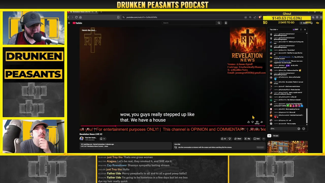This screenshot has height=183, width=325.
Task: Select the All filter chip
Action: (x=269, y=136)
